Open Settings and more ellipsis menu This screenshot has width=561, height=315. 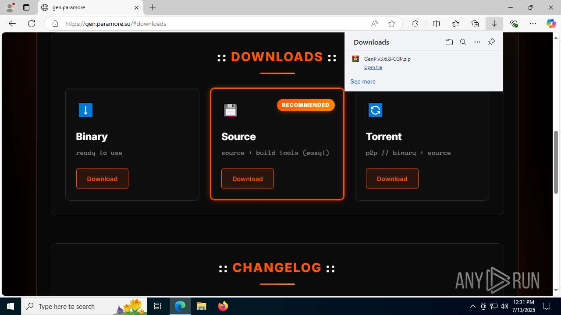coord(533,24)
